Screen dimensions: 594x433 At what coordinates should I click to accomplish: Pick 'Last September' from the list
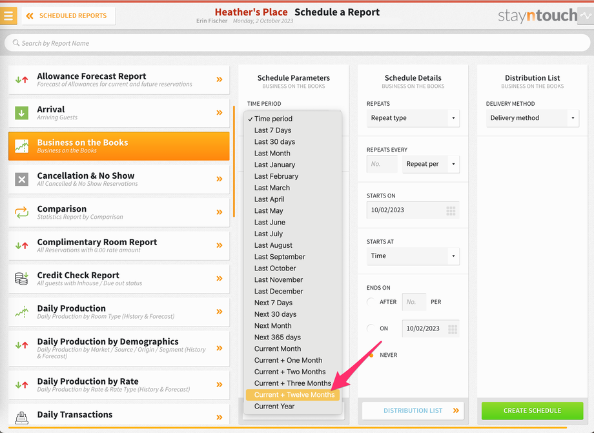[x=293, y=257]
